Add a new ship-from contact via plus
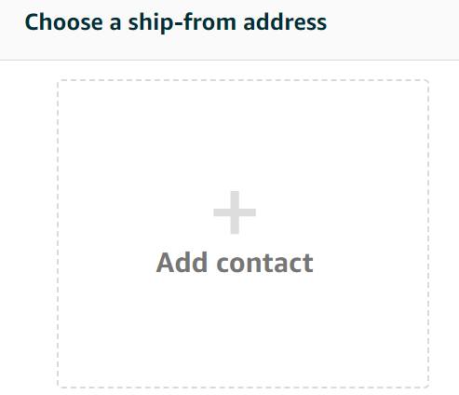 point(235,212)
